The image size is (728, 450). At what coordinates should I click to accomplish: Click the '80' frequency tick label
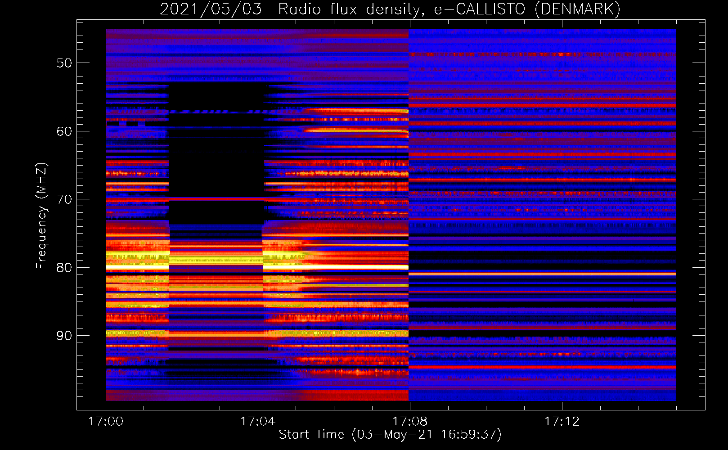64,268
